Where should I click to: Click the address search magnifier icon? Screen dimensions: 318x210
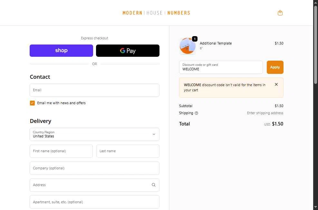pos(154,185)
